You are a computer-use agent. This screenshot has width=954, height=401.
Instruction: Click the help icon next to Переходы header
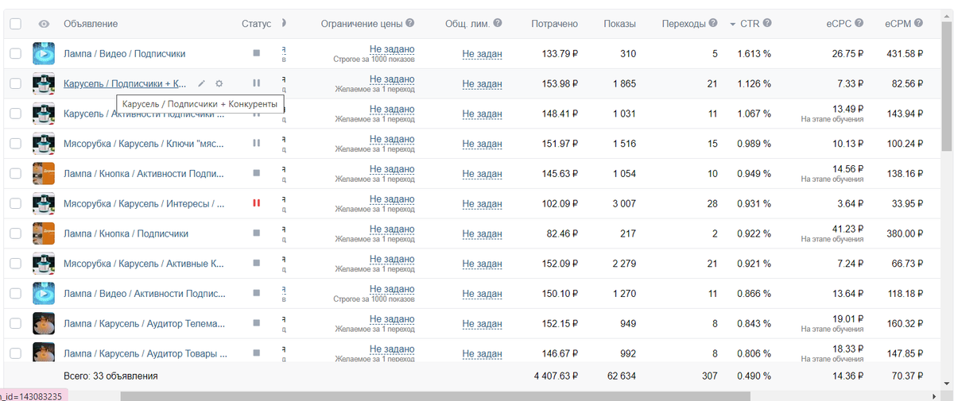(713, 23)
